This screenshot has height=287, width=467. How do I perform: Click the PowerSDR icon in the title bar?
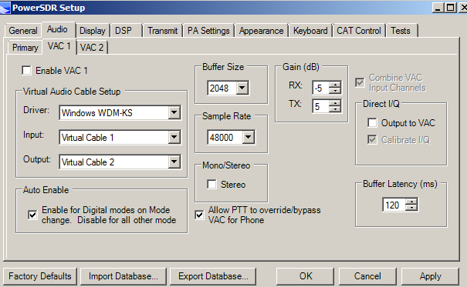(x=5, y=8)
